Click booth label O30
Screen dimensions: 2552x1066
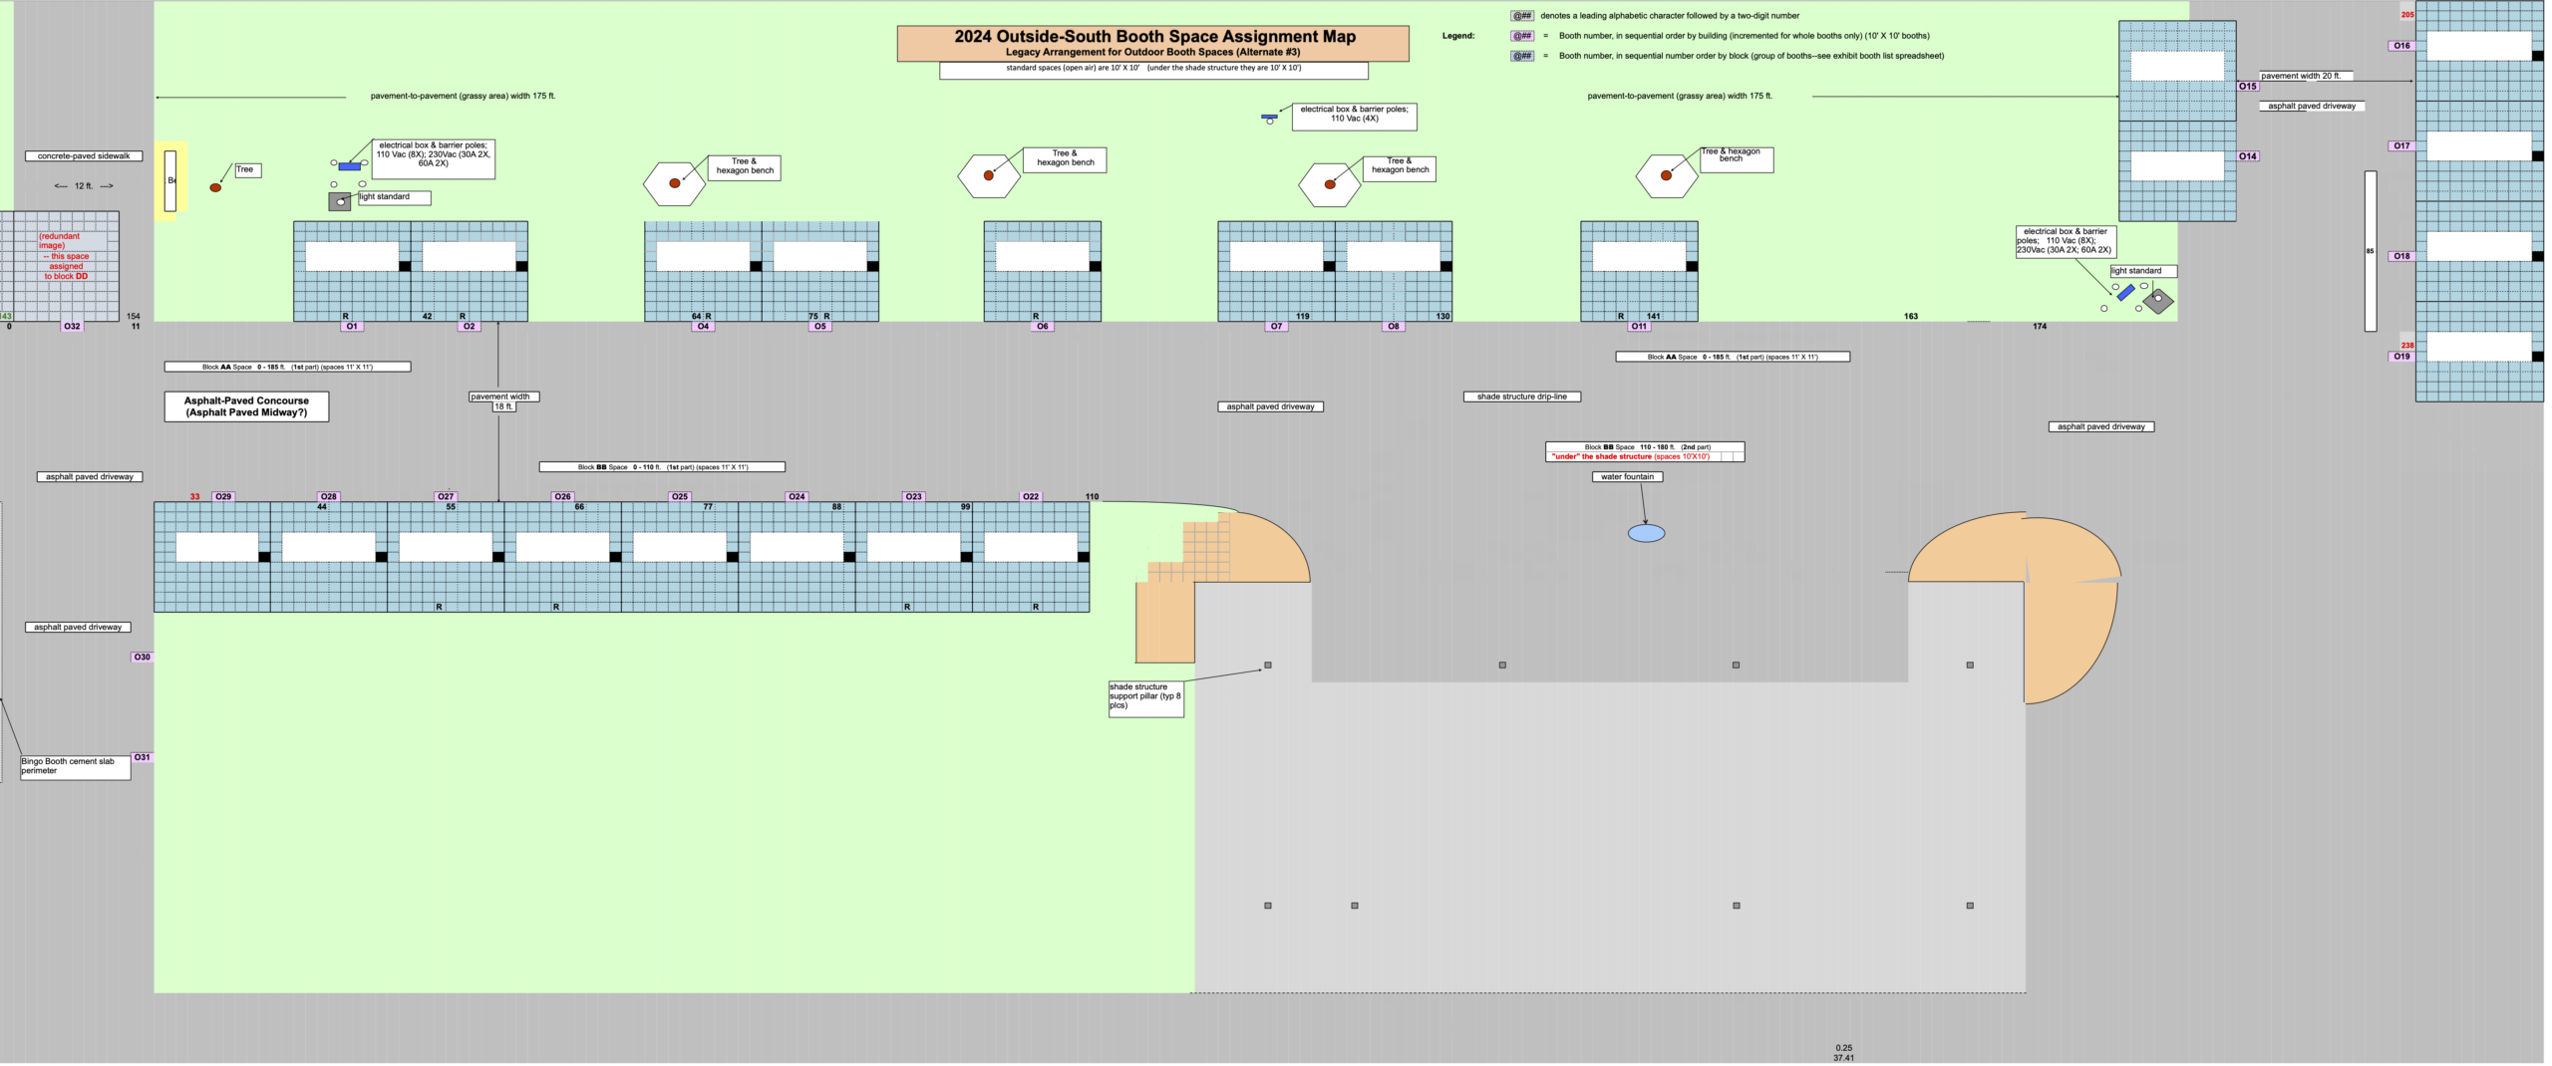tap(143, 658)
